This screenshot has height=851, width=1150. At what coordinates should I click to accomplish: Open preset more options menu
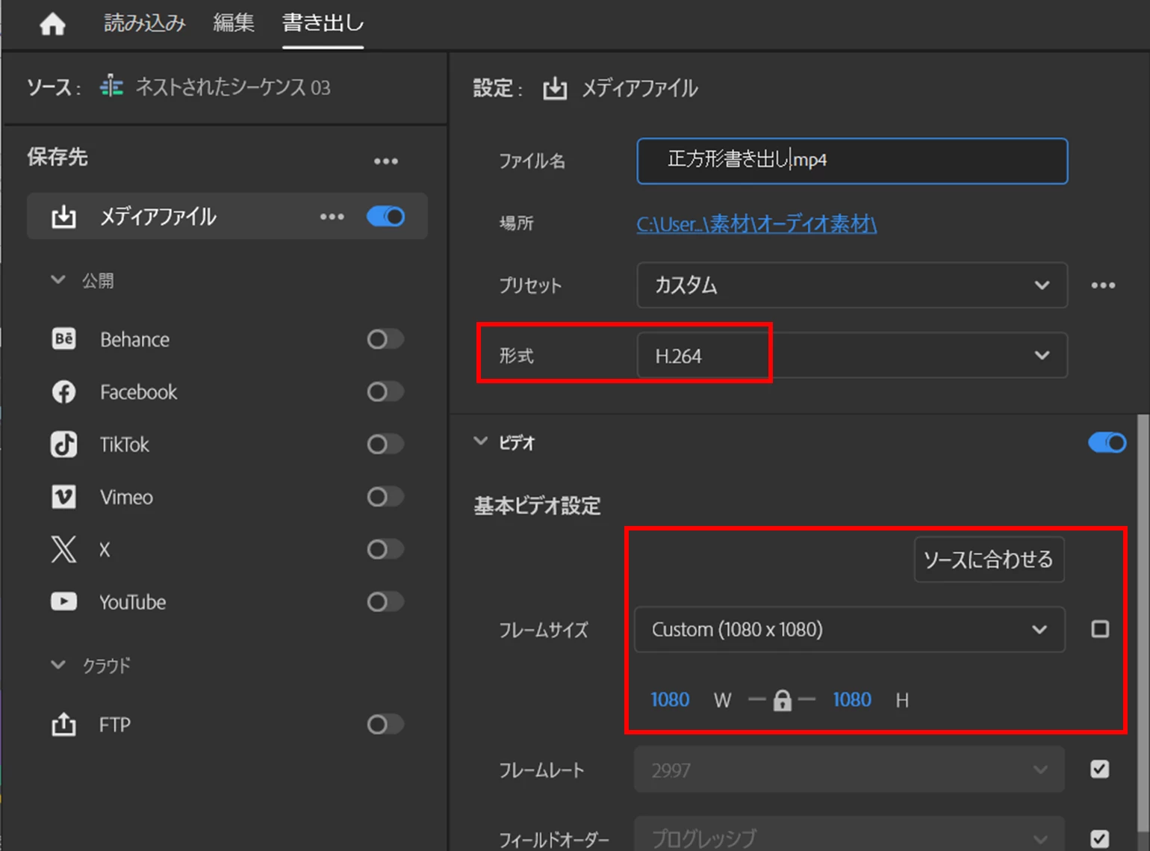[x=1103, y=285]
